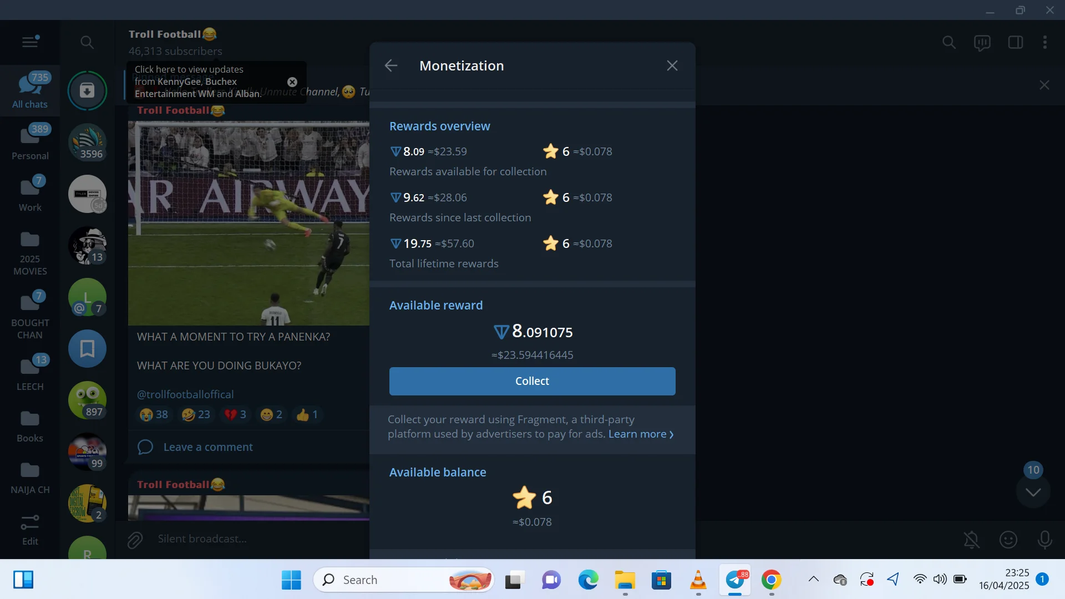This screenshot has height=599, width=1065.
Task: Click available reward amount 8.091075
Action: pos(532,332)
